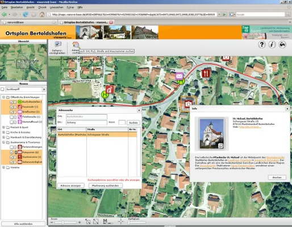Open the Datei menu

(5, 7)
